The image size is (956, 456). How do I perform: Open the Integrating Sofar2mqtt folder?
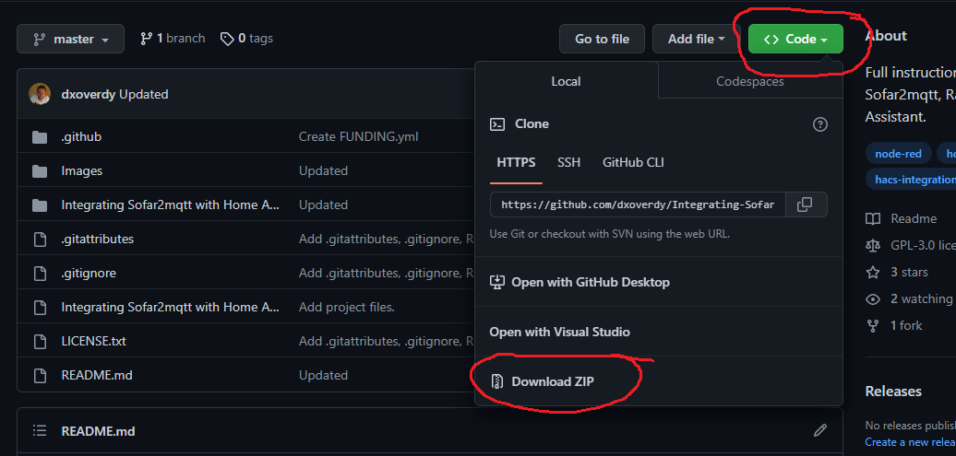point(171,205)
